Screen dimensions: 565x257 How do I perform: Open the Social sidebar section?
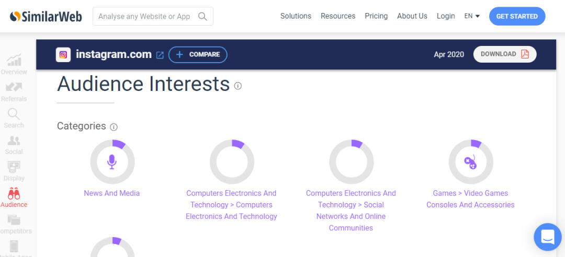[14, 145]
